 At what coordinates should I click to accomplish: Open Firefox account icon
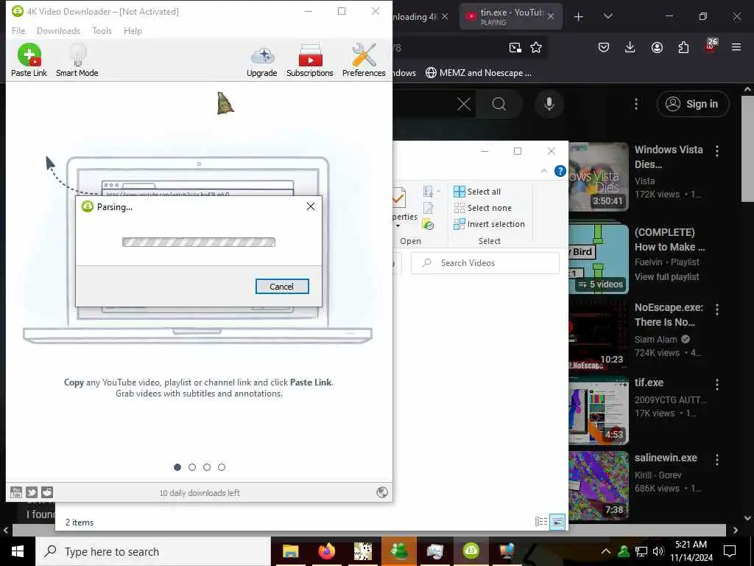(x=657, y=47)
